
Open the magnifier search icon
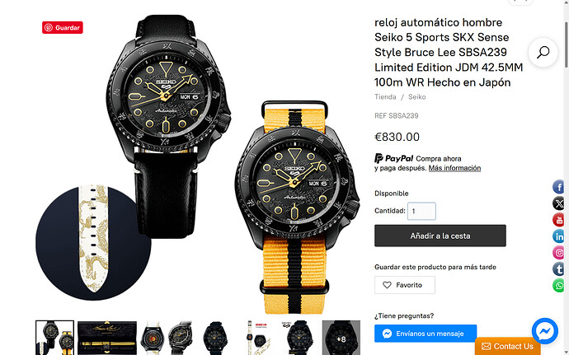click(x=543, y=52)
